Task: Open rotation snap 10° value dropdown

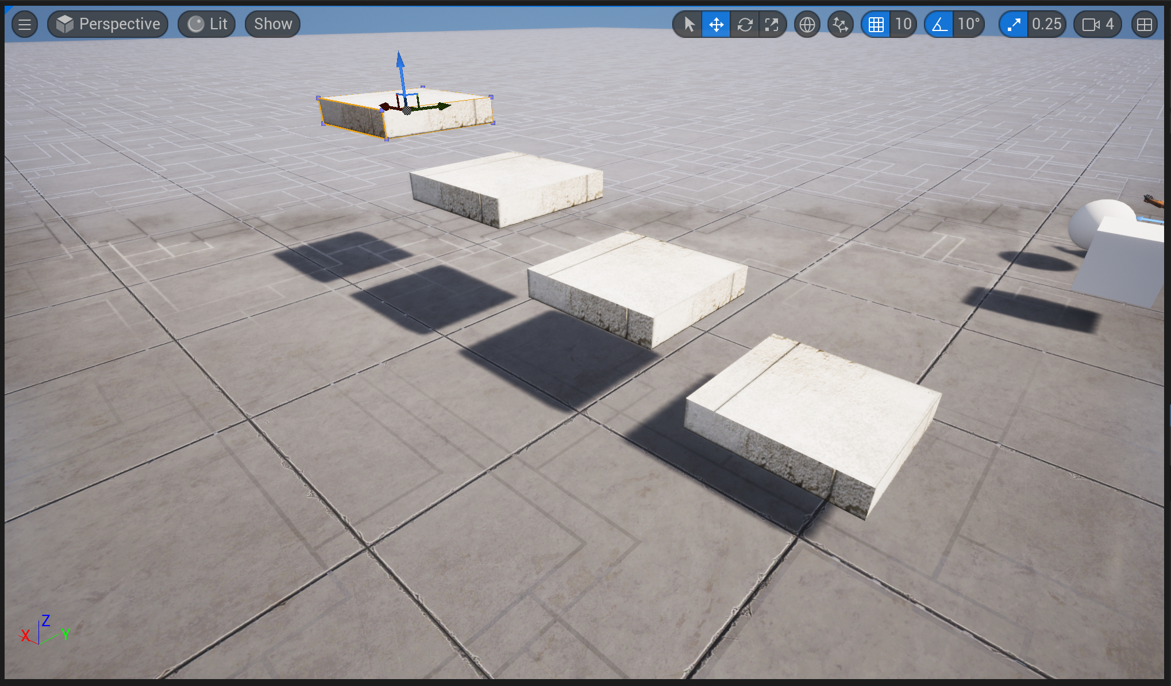Action: pyautogui.click(x=969, y=24)
